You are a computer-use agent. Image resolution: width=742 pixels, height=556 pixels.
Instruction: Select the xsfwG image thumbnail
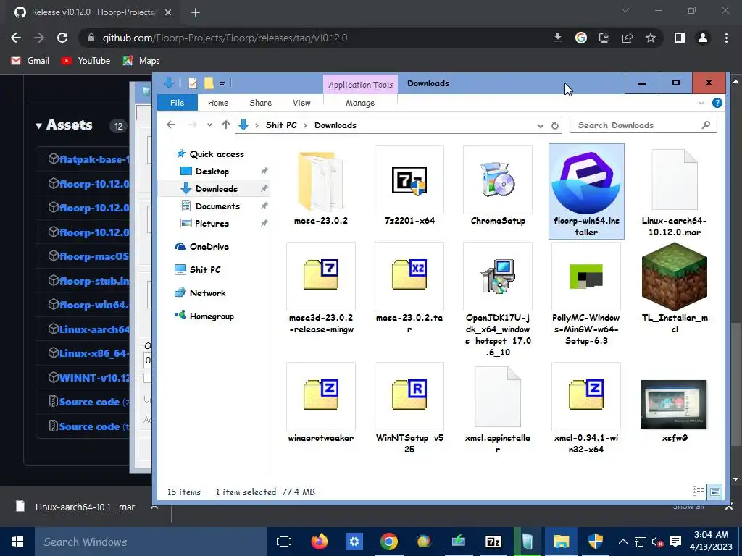pos(674,404)
